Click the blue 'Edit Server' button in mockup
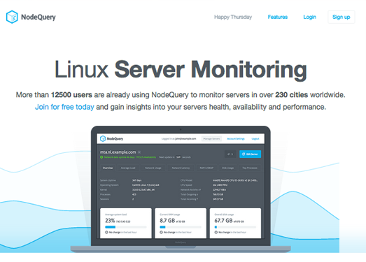The image size is (366, 262). 250,154
